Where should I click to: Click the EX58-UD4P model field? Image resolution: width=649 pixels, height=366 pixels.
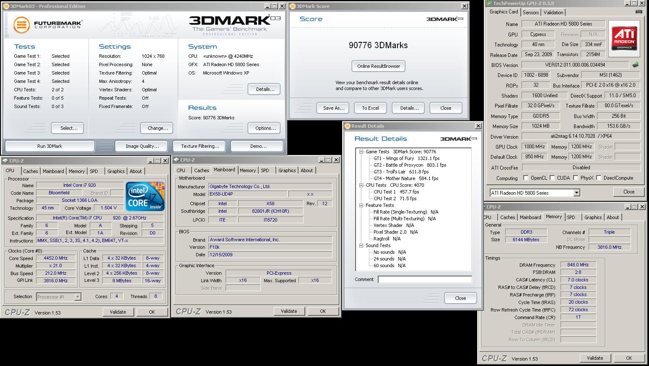pos(248,194)
